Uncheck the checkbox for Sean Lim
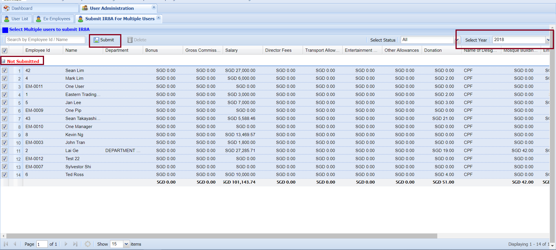This screenshot has height=250, width=556. [x=5, y=70]
